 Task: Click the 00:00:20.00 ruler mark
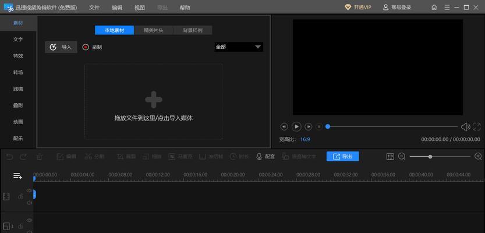click(233, 175)
